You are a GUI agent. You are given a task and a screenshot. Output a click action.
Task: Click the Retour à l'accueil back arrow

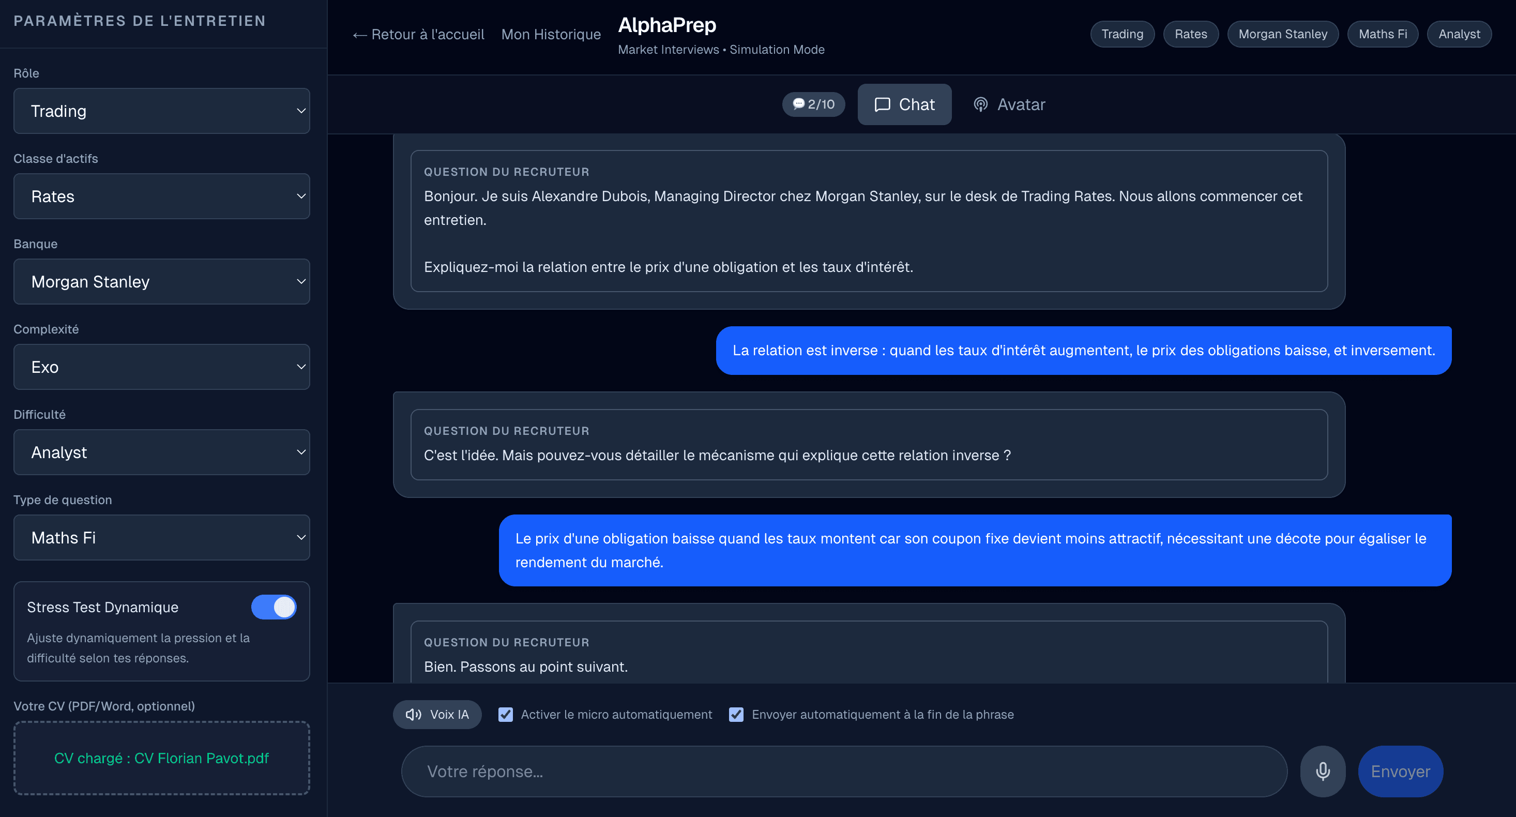[x=359, y=35]
